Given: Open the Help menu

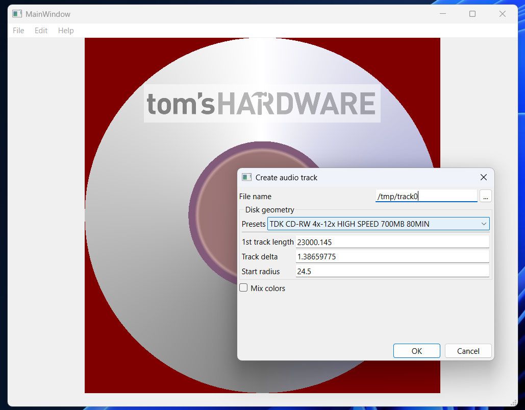Looking at the screenshot, I should pyautogui.click(x=65, y=31).
